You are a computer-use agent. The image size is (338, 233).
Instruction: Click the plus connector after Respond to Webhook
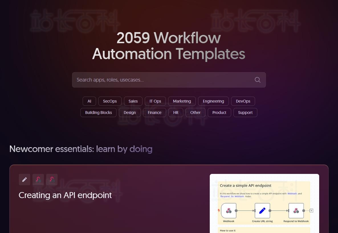(x=311, y=211)
